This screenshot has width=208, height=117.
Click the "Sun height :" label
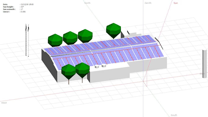[8, 7]
